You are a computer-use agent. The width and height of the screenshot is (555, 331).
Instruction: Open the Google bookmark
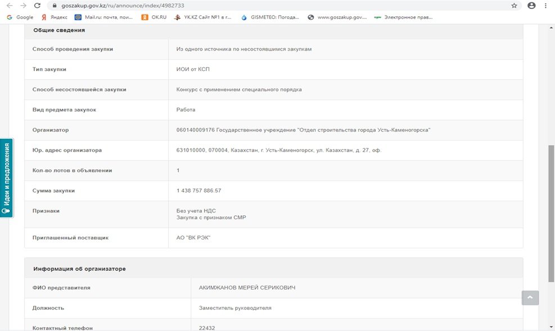pyautogui.click(x=20, y=17)
